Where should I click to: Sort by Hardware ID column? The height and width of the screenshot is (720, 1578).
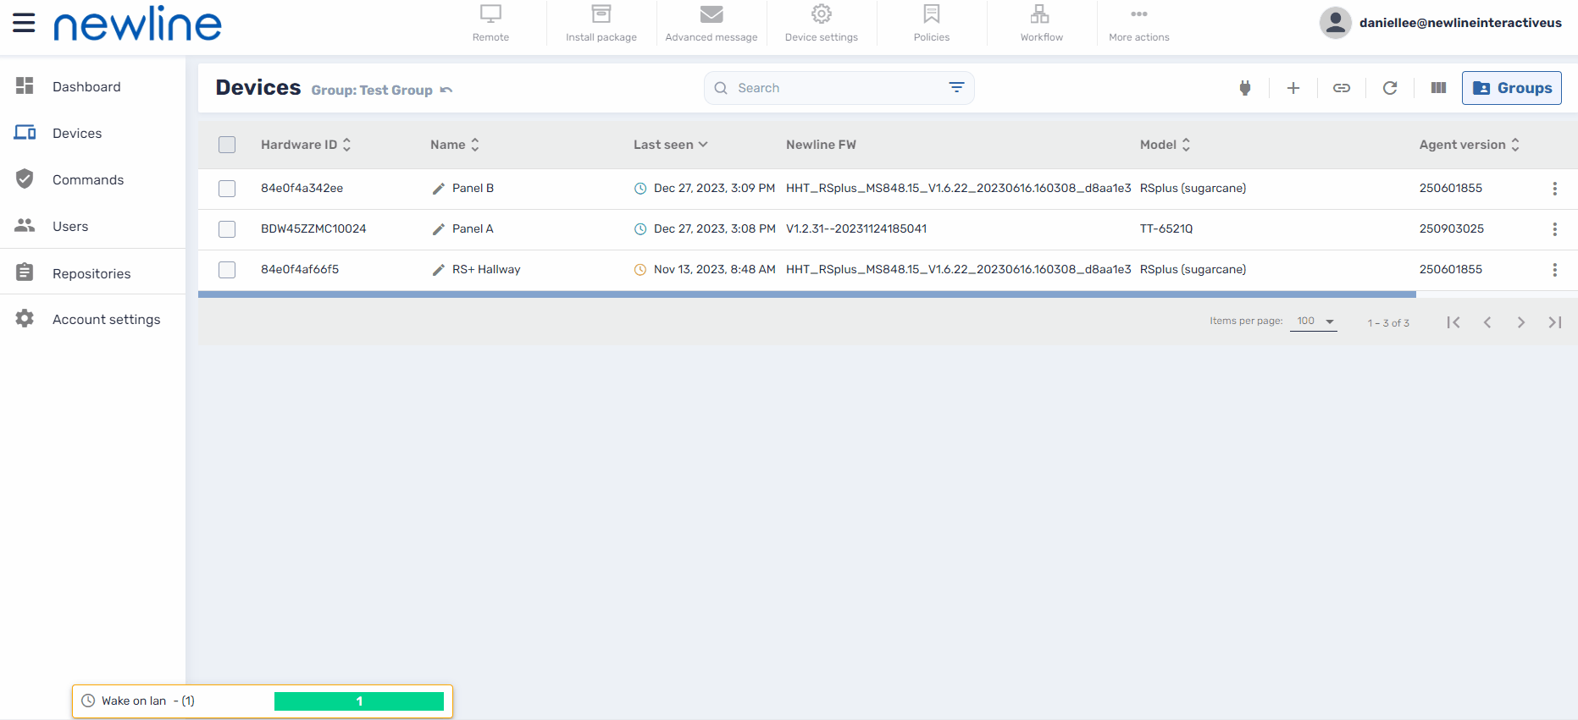(x=306, y=145)
